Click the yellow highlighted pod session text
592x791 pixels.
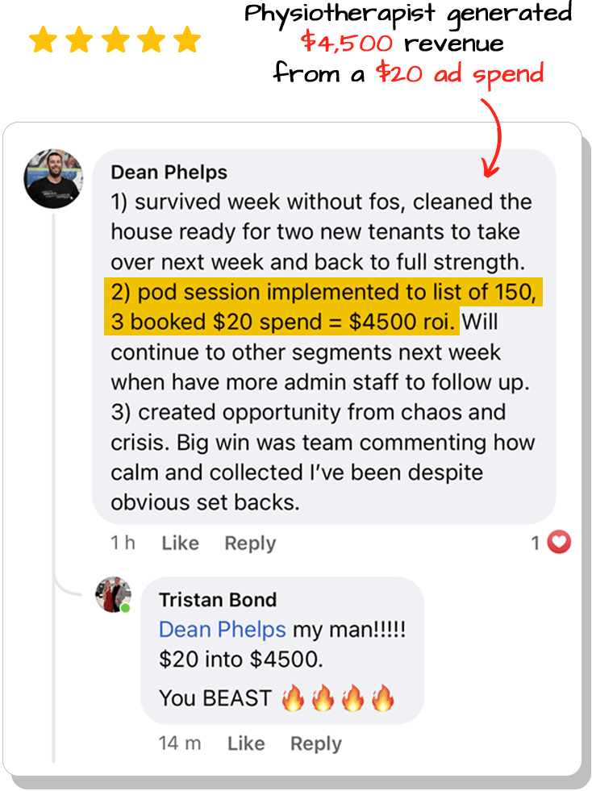(323, 306)
